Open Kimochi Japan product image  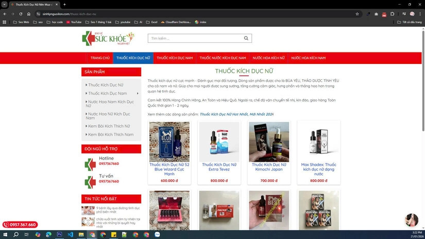pos(269,142)
